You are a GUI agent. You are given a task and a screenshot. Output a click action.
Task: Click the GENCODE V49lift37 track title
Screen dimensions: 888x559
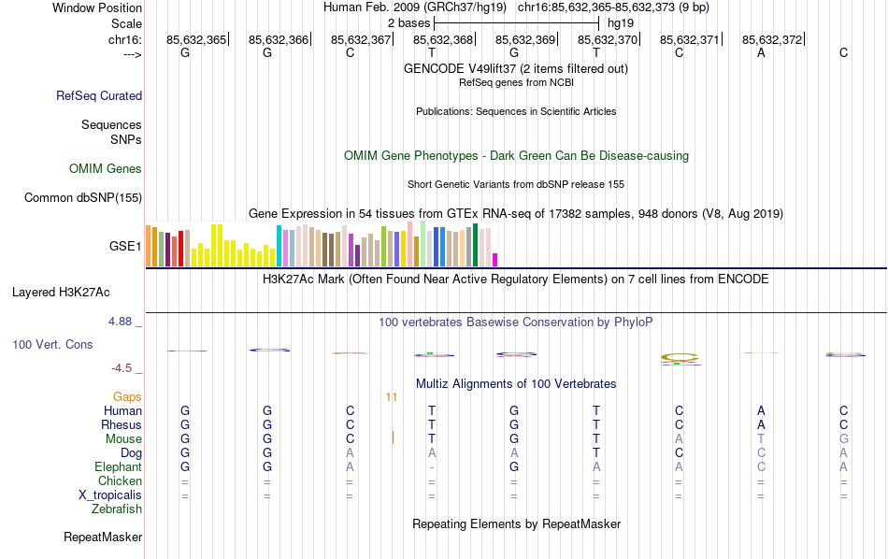tap(516, 68)
